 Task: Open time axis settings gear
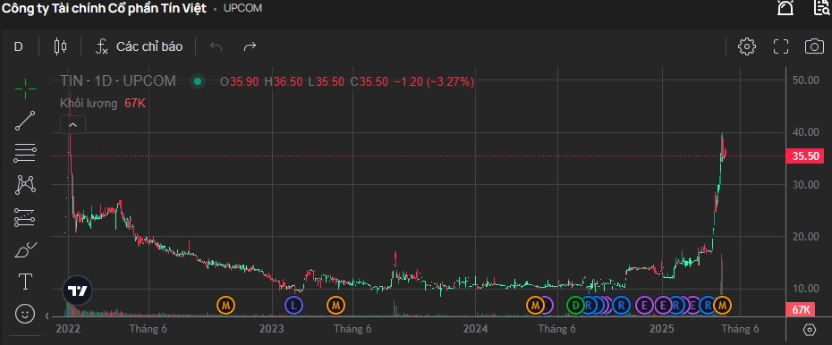(x=809, y=330)
